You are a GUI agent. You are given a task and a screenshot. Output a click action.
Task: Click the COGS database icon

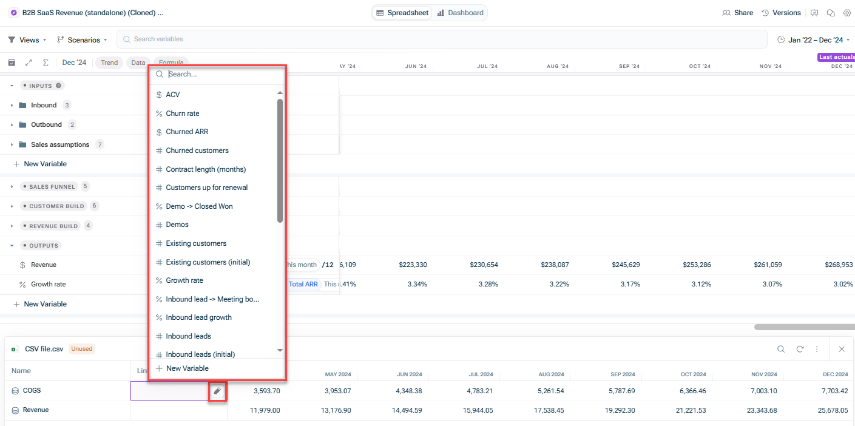point(15,391)
